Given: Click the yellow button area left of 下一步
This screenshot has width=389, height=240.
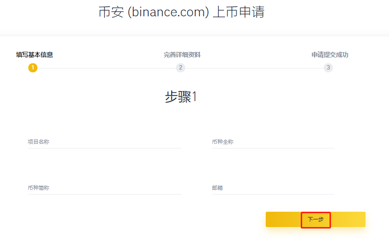Looking at the screenshot, I should click(x=283, y=219).
